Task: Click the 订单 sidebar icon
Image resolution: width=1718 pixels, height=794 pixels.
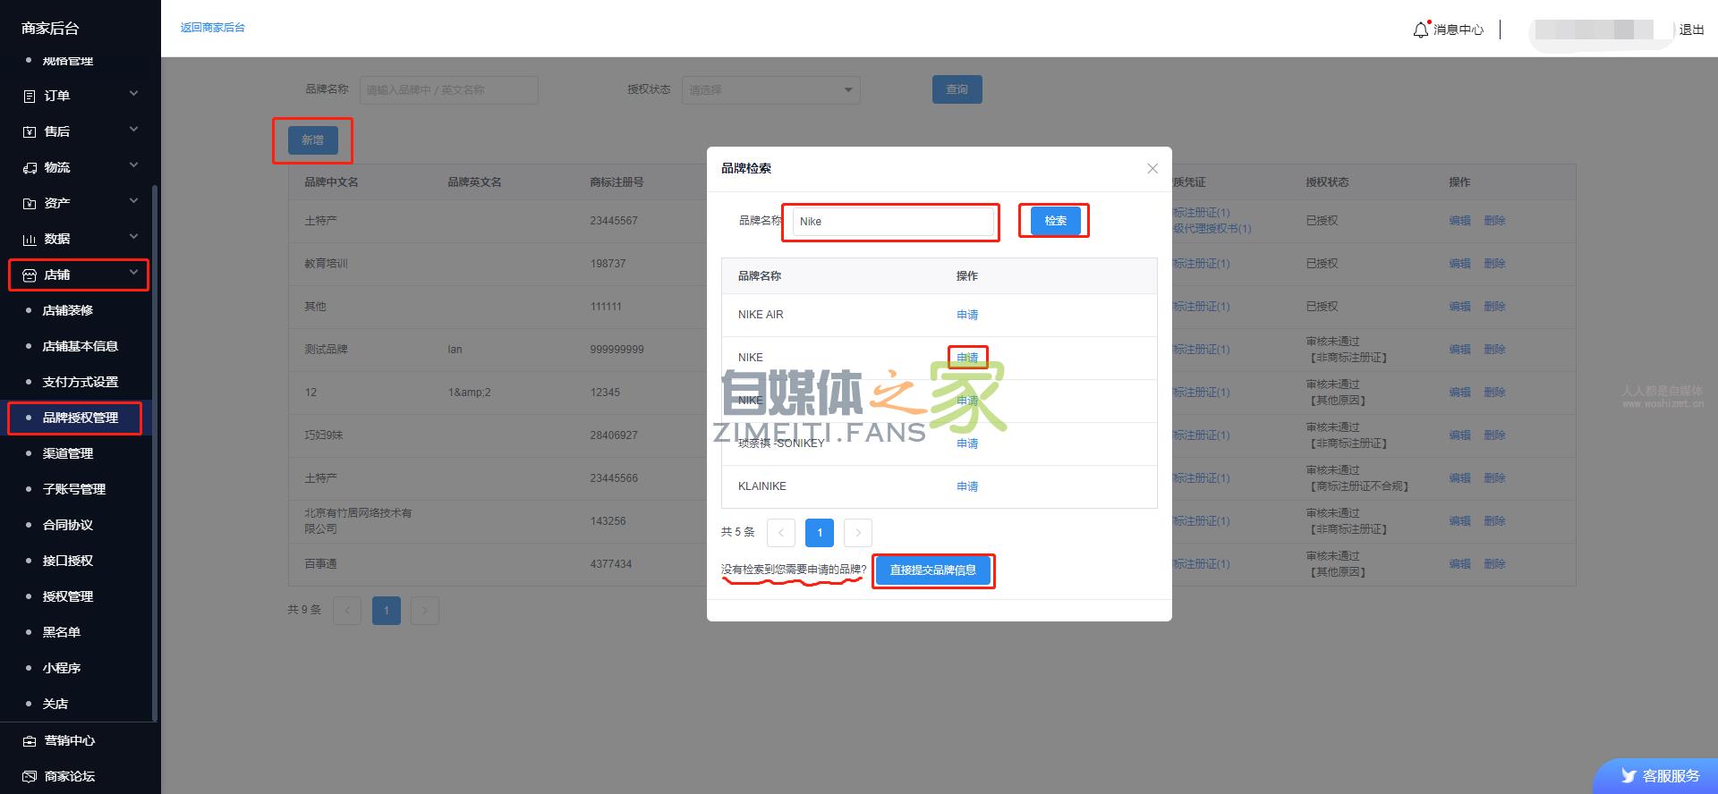Action: [x=30, y=96]
